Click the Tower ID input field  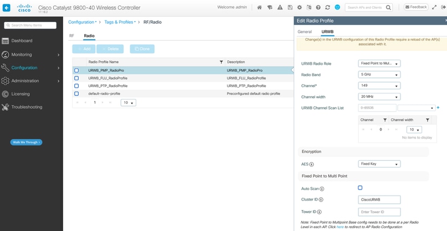click(x=379, y=212)
